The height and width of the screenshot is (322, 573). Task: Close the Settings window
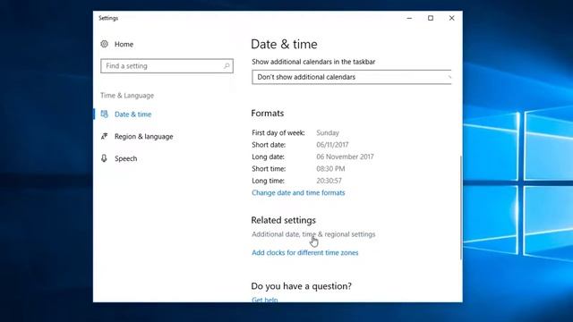pos(451,18)
